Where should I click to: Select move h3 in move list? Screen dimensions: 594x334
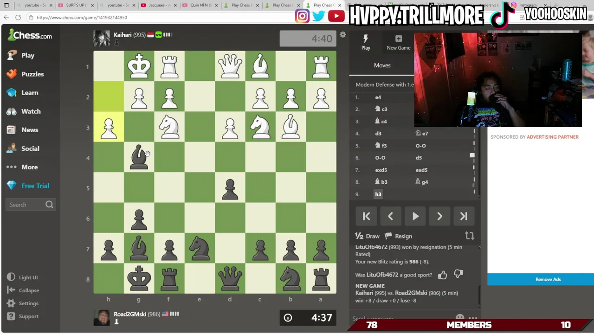(x=378, y=194)
